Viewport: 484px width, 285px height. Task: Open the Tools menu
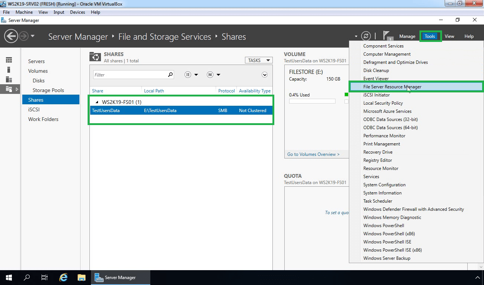click(430, 36)
